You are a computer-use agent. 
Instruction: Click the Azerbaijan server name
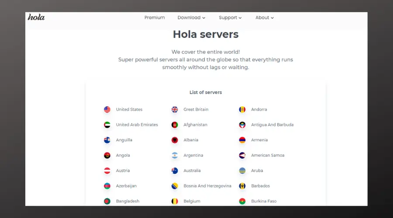click(x=126, y=186)
